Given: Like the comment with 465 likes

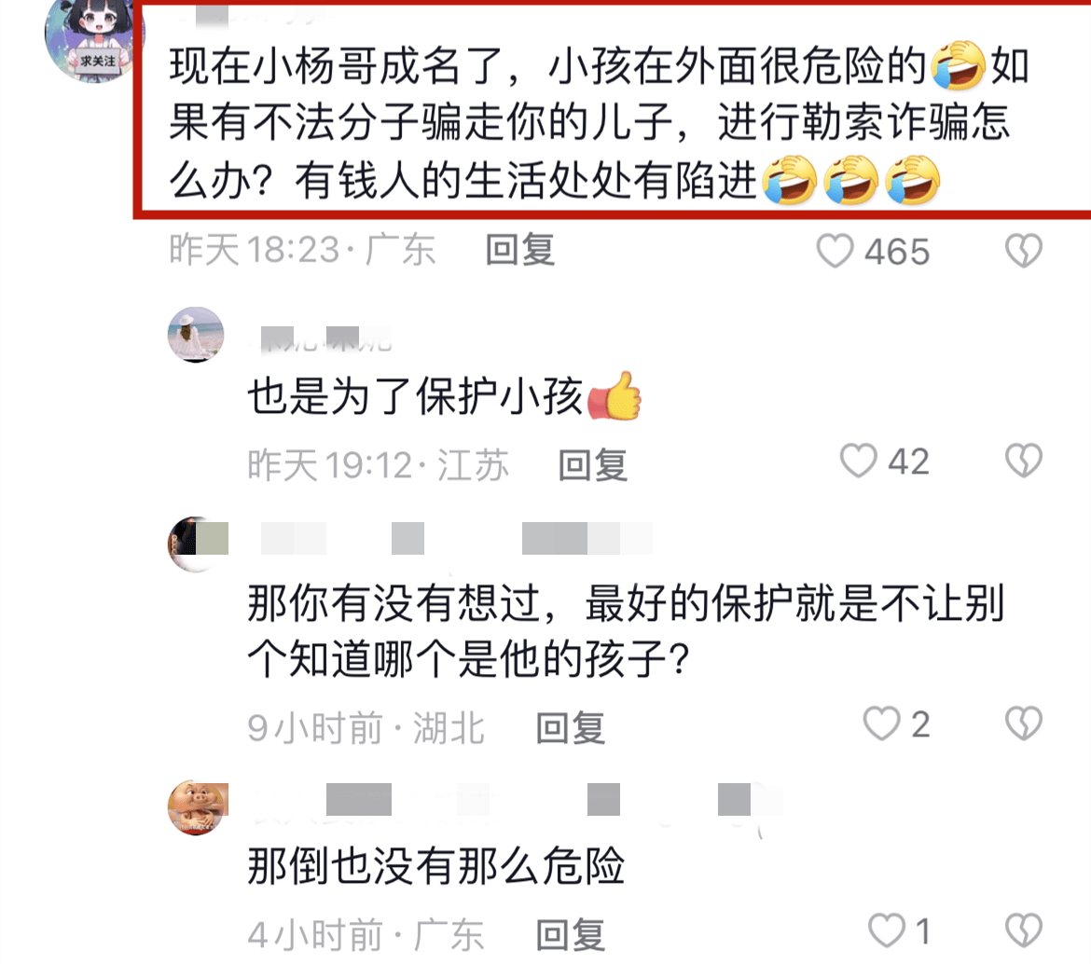Looking at the screenshot, I should click(x=835, y=251).
